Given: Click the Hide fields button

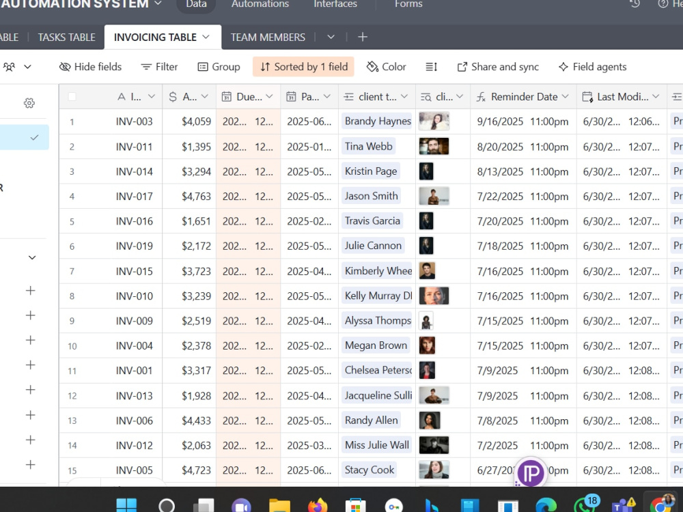Looking at the screenshot, I should 90,67.
